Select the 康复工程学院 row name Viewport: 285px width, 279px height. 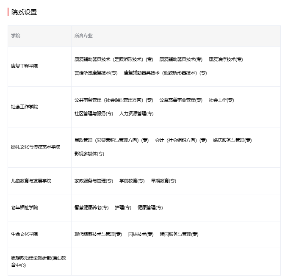[x=25, y=66]
